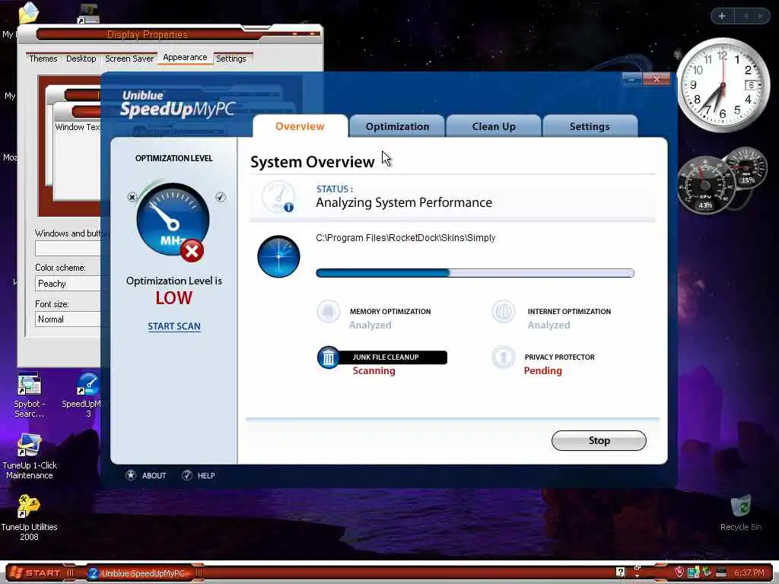Select Appearance tab in Display Properties

pos(185,57)
